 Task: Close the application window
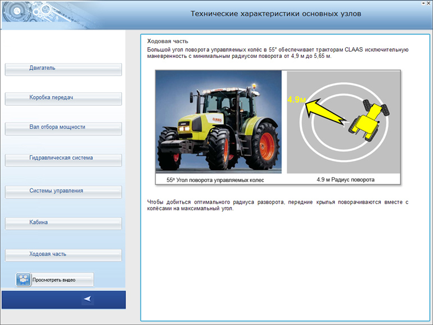(429, 3)
